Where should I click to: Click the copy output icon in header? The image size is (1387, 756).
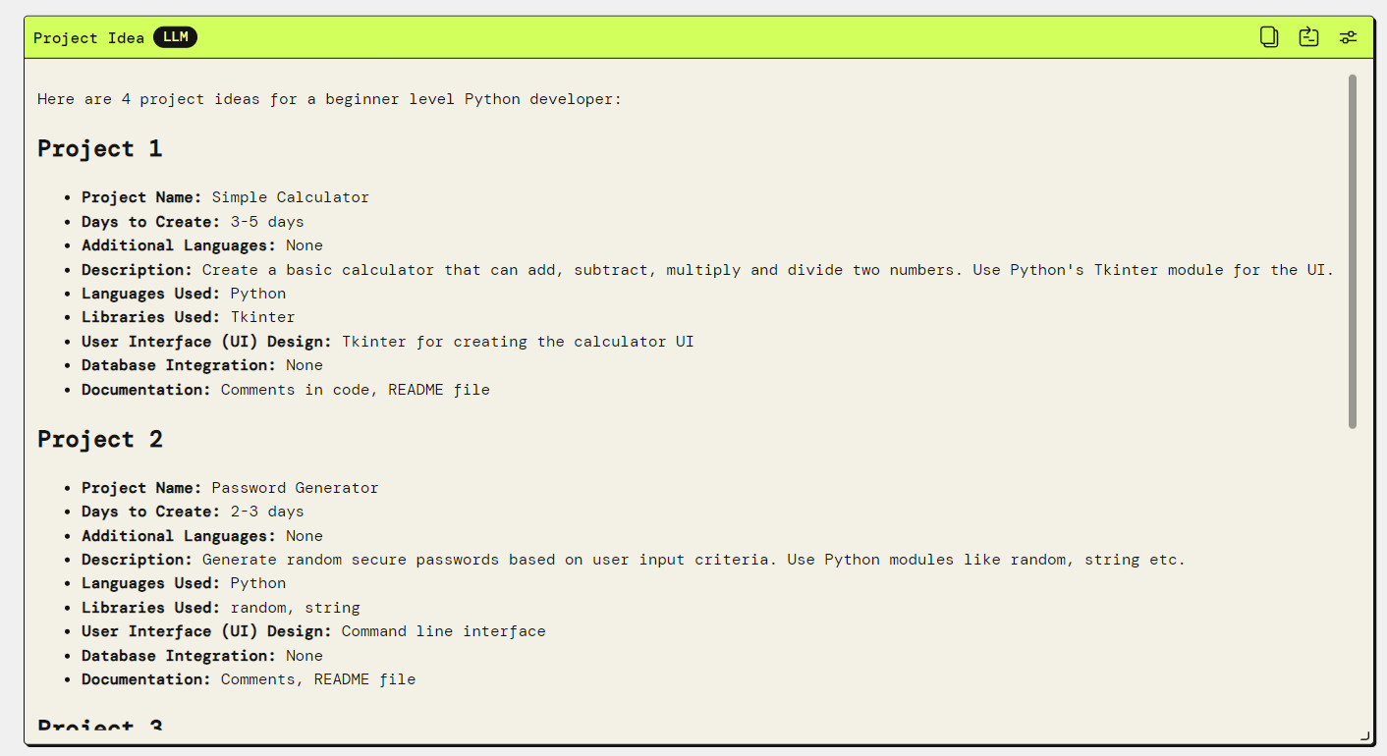pos(1269,37)
